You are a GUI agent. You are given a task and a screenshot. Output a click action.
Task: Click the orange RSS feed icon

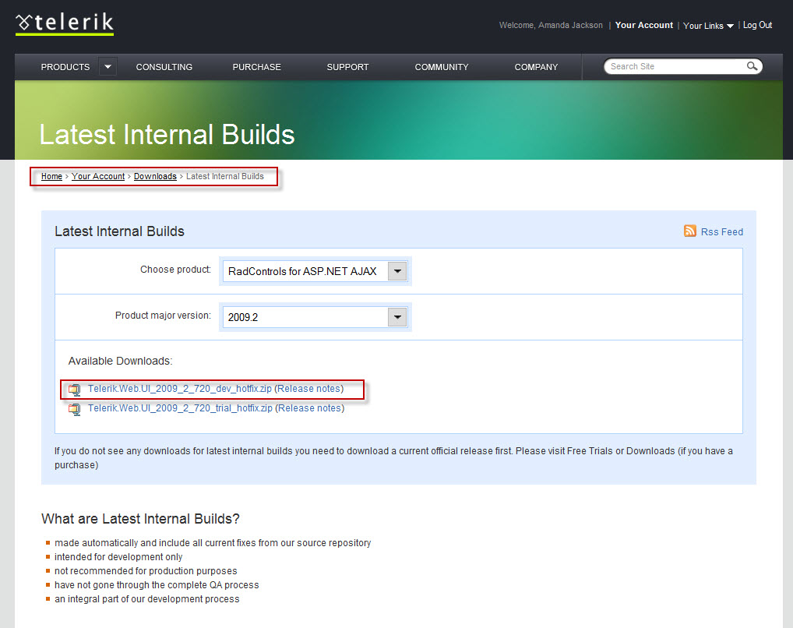(690, 231)
